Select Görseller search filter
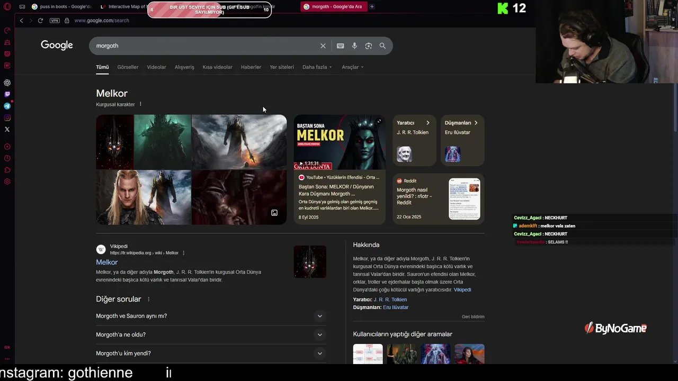 click(x=128, y=67)
